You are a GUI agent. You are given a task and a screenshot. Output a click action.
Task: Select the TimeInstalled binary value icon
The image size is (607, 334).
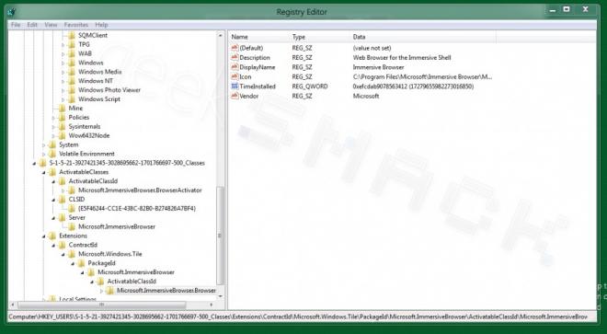(235, 86)
